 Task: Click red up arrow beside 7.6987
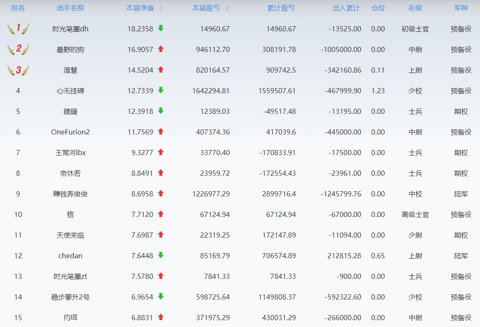[161, 235]
